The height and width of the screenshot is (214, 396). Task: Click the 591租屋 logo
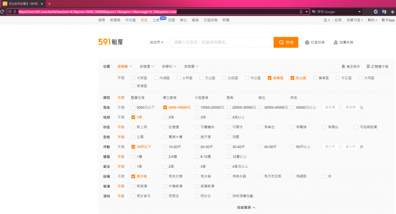pos(110,42)
